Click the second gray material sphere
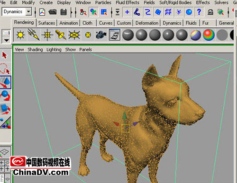Screen dimensions: 237x183 click(x=141, y=35)
